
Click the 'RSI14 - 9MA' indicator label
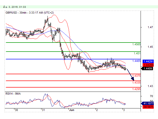[13, 94]
